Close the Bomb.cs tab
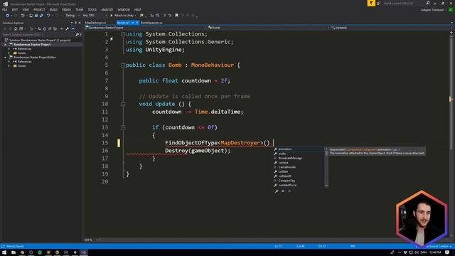Image resolution: width=455 pixels, height=256 pixels. coord(137,23)
